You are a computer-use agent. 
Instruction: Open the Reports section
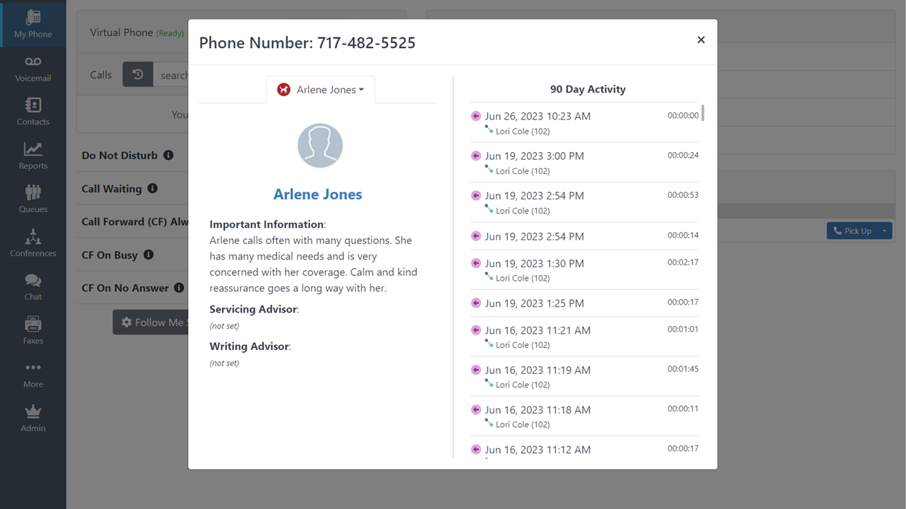33,156
